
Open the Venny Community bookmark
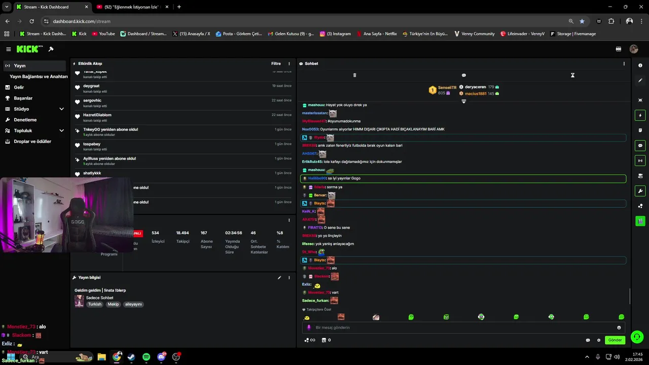click(x=475, y=34)
